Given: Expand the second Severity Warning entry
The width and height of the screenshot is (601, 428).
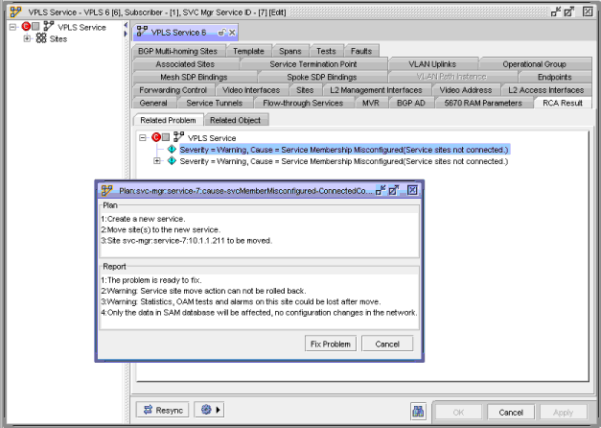Looking at the screenshot, I should (x=157, y=161).
